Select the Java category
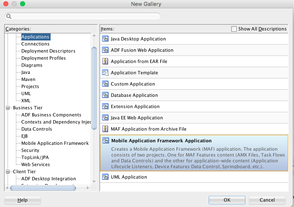Screen dimensions: 294x207 point(26,73)
